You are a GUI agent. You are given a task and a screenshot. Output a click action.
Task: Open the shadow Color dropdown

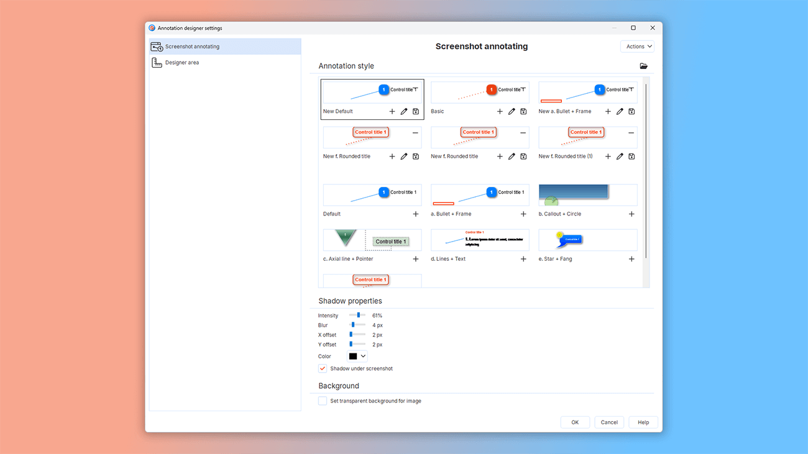point(357,356)
